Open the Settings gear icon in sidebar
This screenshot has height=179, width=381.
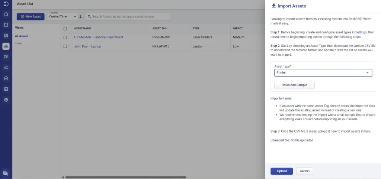pyautogui.click(x=6, y=100)
